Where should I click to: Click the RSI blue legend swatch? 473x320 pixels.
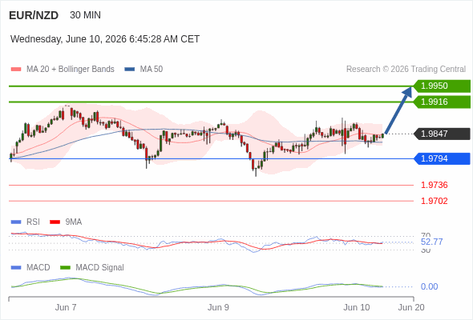(x=16, y=222)
